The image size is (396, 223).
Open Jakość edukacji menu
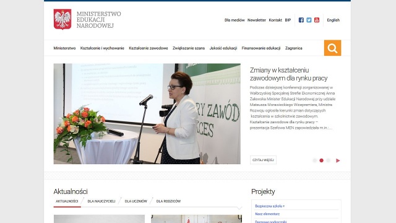223,48
